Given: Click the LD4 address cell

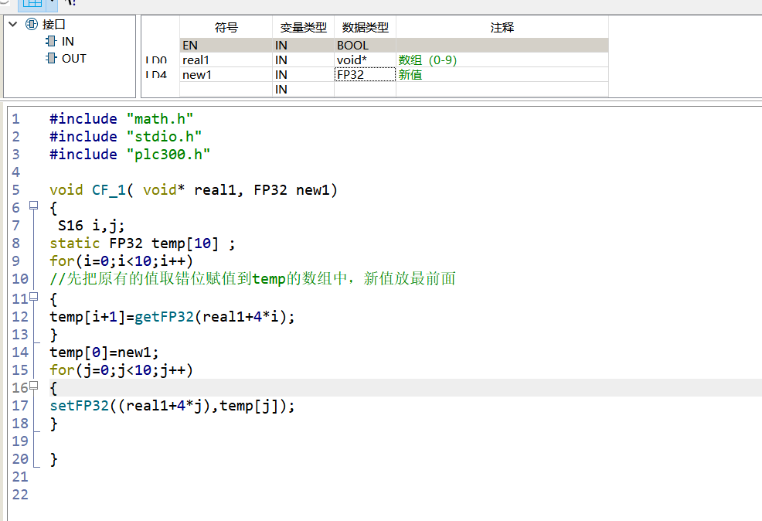Looking at the screenshot, I should [x=156, y=74].
